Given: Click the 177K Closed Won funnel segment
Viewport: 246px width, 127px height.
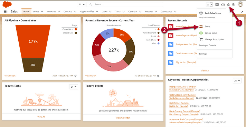Looking at the screenshot, I should click(33, 42).
